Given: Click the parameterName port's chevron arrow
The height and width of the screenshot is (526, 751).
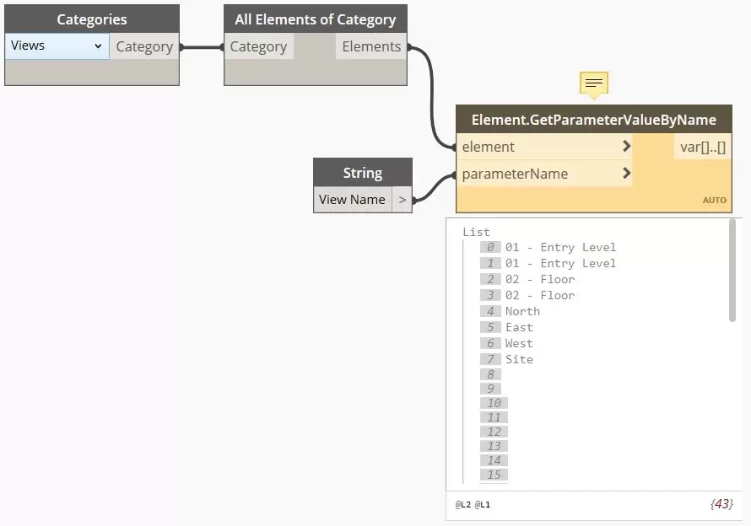Looking at the screenshot, I should (626, 174).
